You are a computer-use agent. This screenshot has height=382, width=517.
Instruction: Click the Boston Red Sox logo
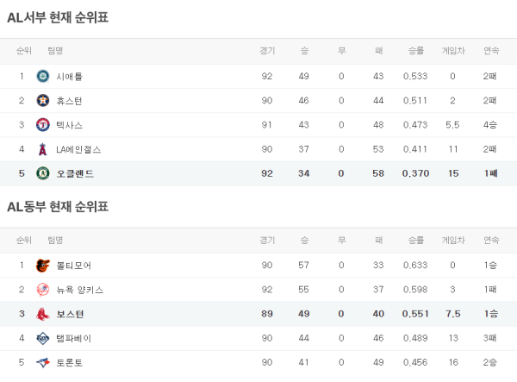pos(43,314)
